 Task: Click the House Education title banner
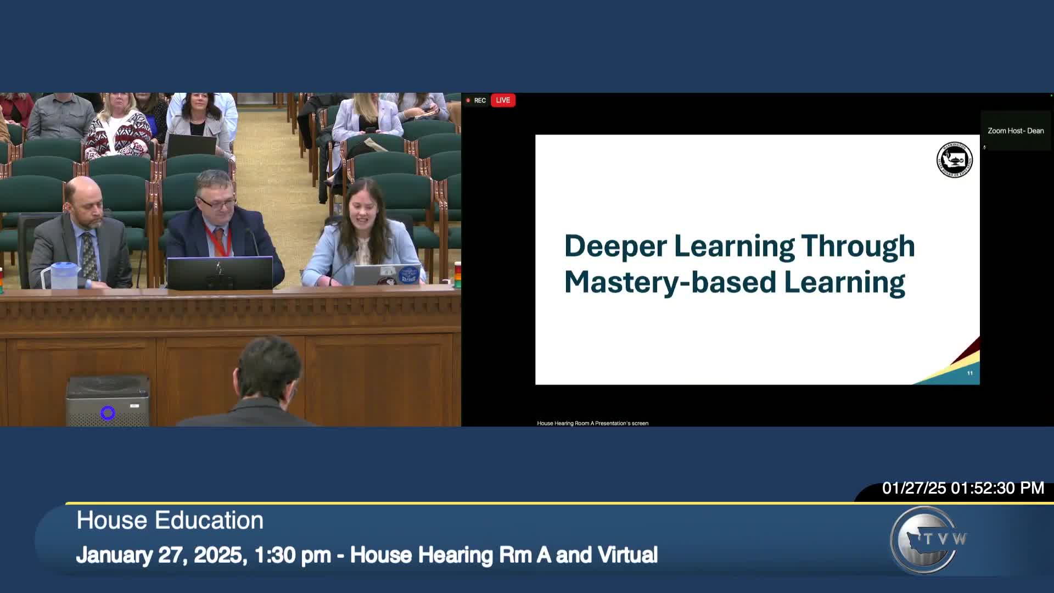pos(169,520)
